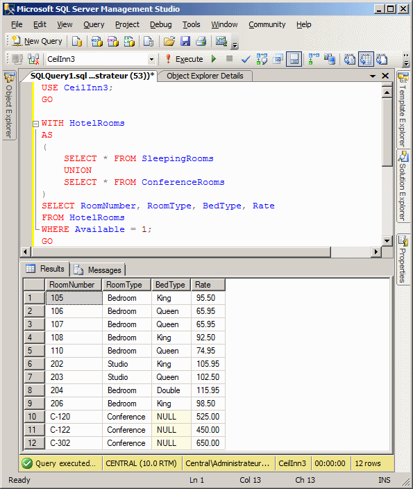Click the RoomType column header

point(127,285)
